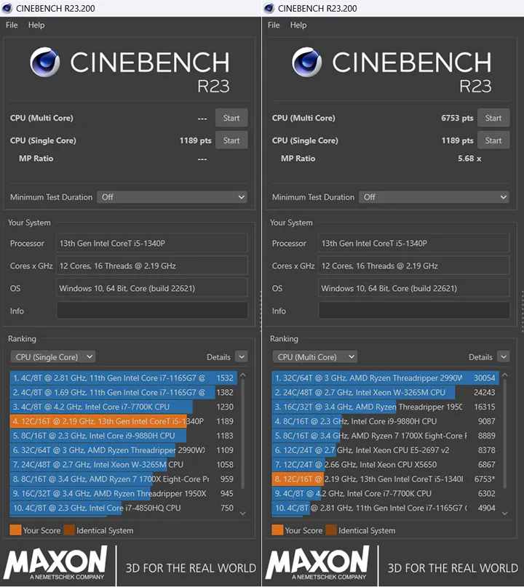Start the CPU Multi Core test in the left window

tap(231, 118)
